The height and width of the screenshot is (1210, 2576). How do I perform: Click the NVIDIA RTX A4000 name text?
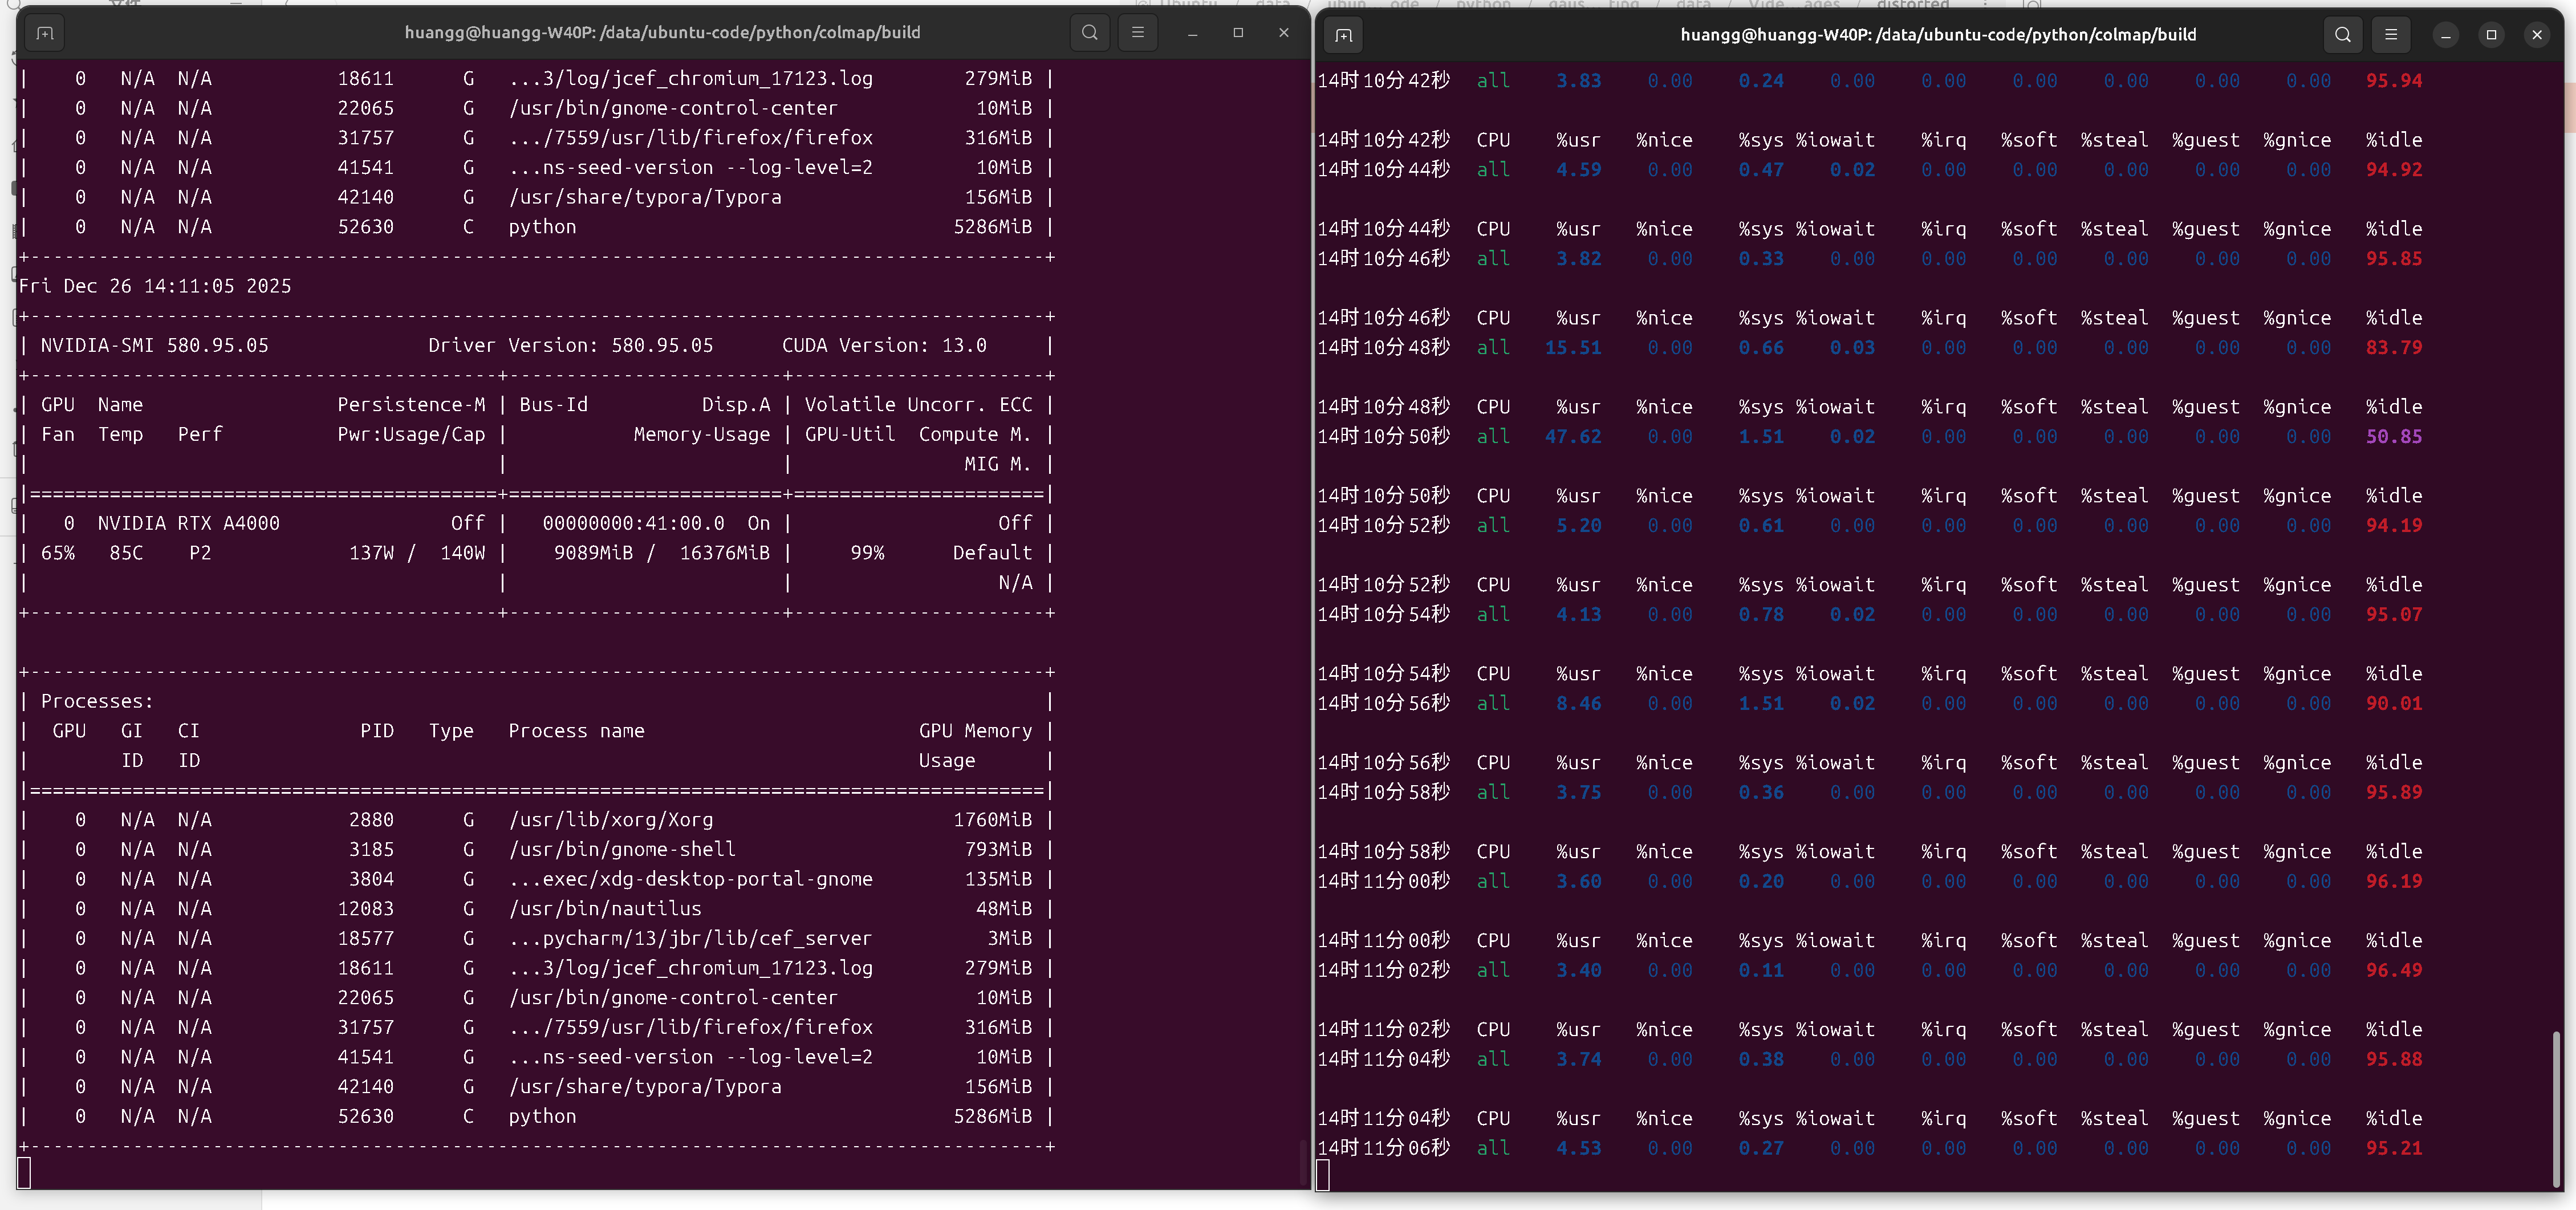[x=188, y=523]
